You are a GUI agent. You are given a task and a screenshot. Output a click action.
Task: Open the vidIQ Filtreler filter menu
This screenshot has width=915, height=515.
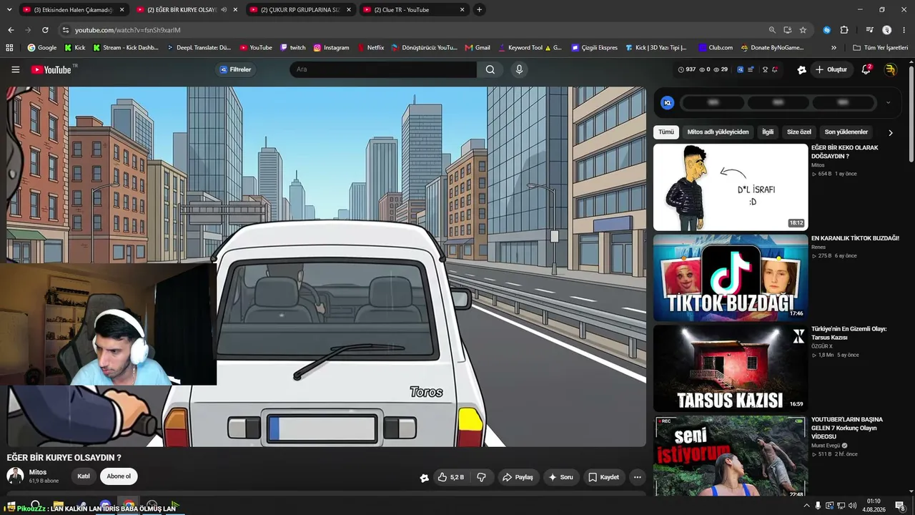click(x=236, y=69)
